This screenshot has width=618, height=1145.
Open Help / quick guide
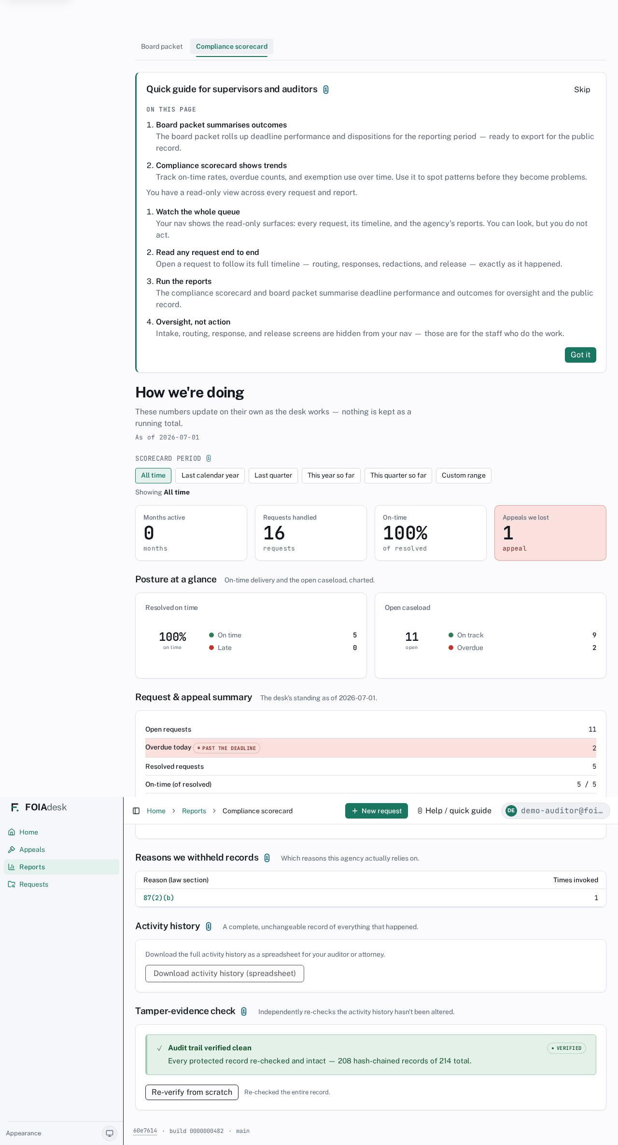tap(454, 811)
